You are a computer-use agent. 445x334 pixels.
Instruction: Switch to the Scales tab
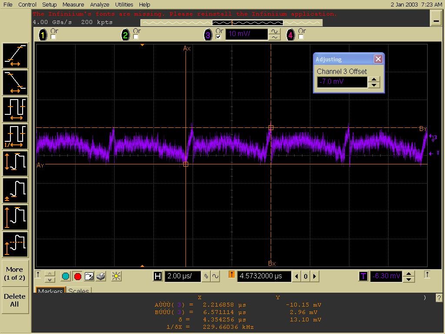click(79, 291)
